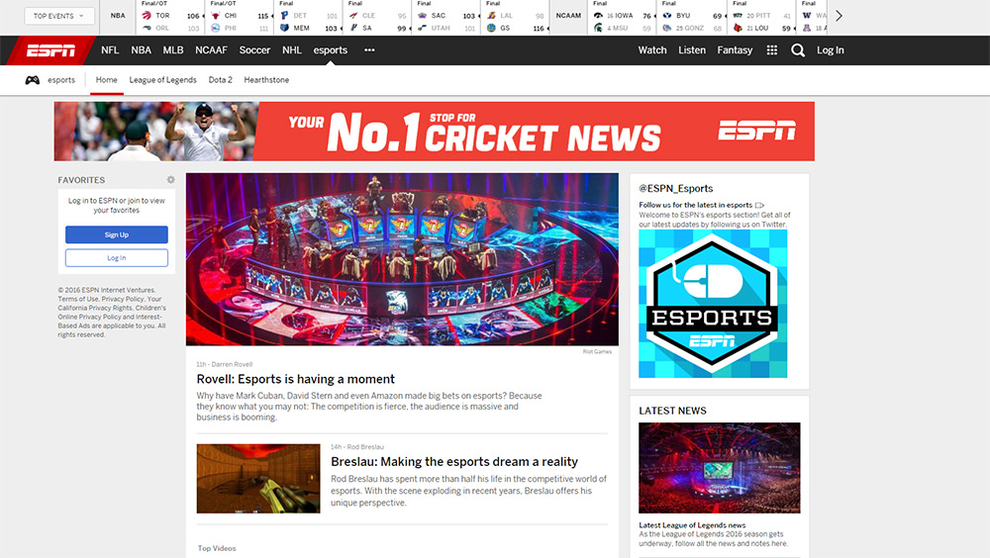This screenshot has height=558, width=990.
Task: Open NHL menu item
Action: point(292,50)
